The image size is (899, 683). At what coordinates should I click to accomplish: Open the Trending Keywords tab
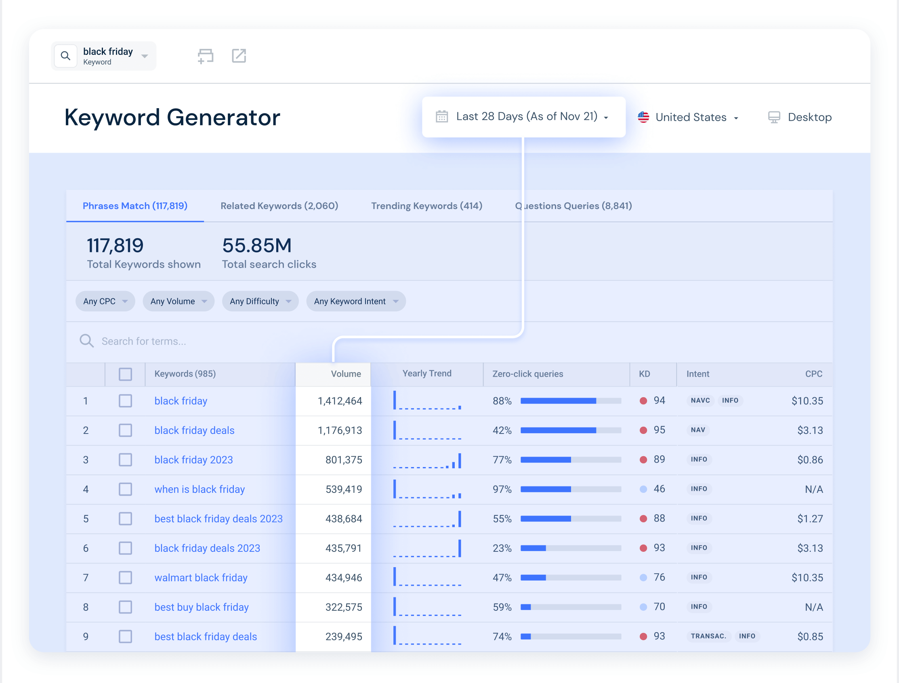click(x=426, y=206)
